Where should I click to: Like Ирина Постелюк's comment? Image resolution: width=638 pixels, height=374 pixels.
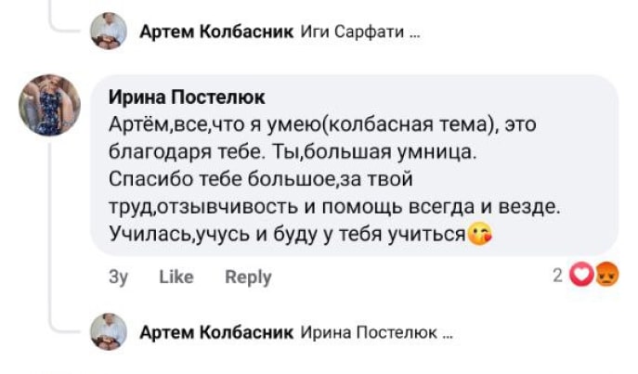(176, 277)
